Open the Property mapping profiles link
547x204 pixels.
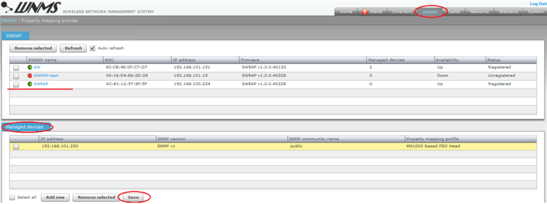click(x=50, y=21)
